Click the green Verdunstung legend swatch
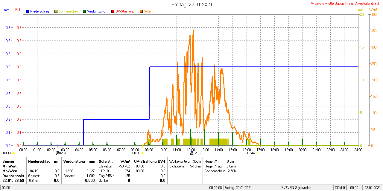383x191 pixels. tap(84, 11)
